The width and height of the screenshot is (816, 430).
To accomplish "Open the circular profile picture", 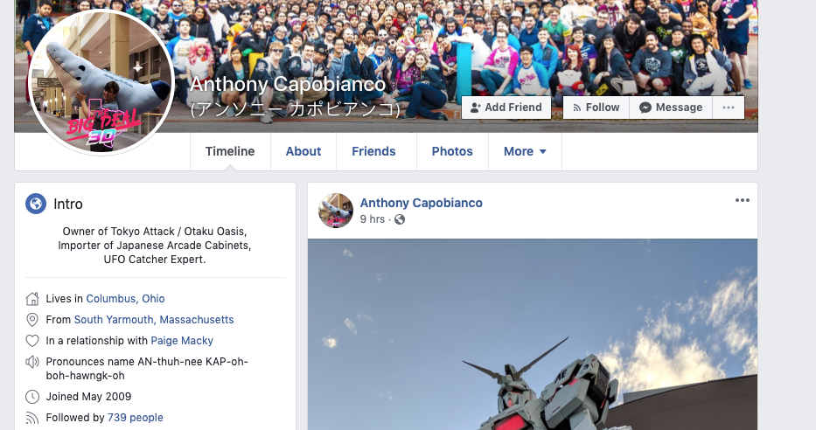I will point(101,83).
